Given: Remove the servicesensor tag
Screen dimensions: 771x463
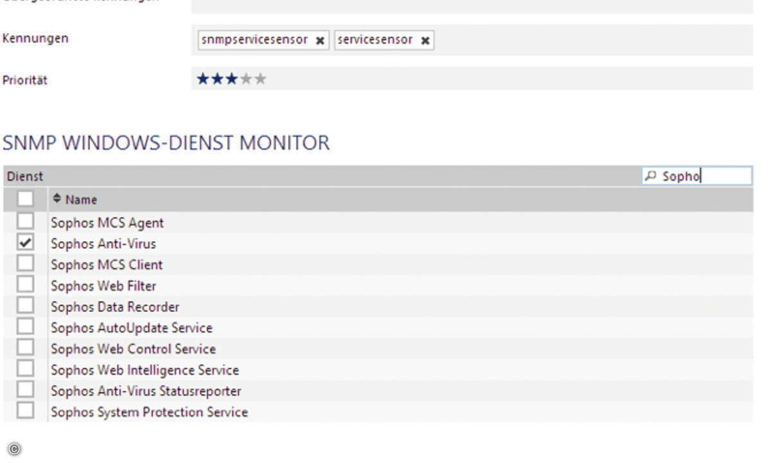Looking at the screenshot, I should (x=425, y=41).
